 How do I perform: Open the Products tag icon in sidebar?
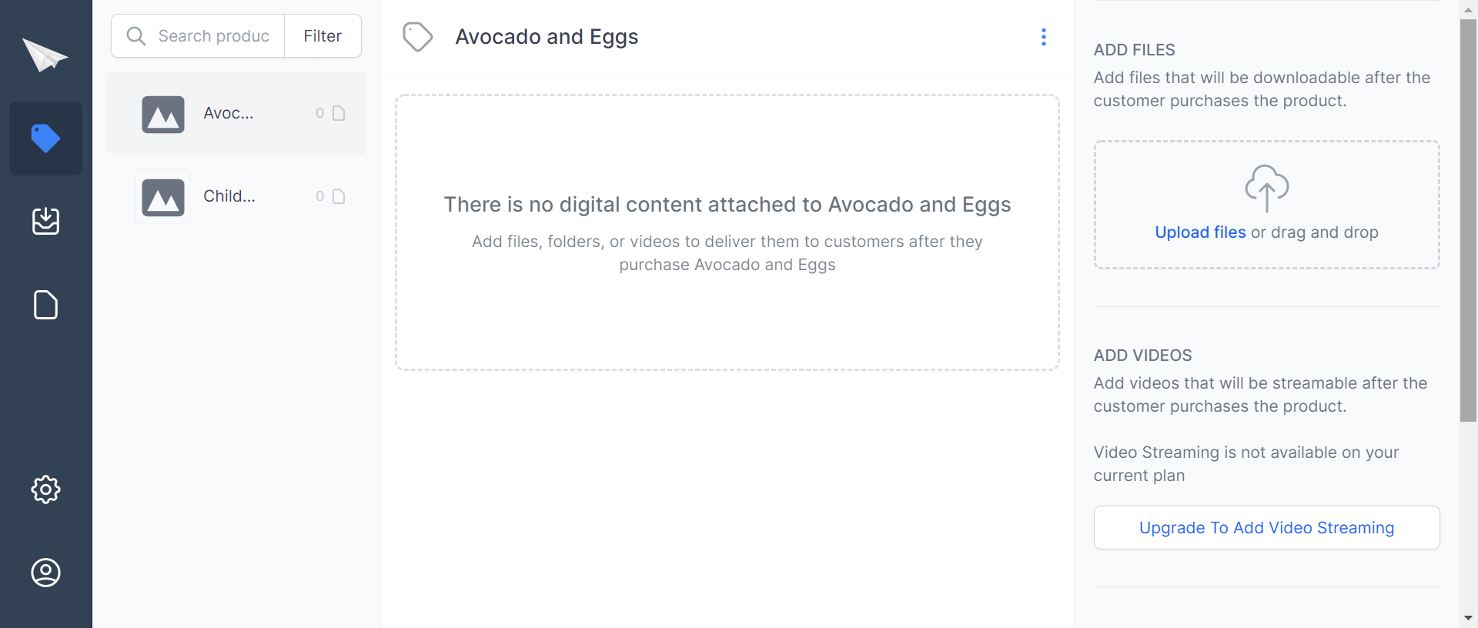(x=45, y=139)
